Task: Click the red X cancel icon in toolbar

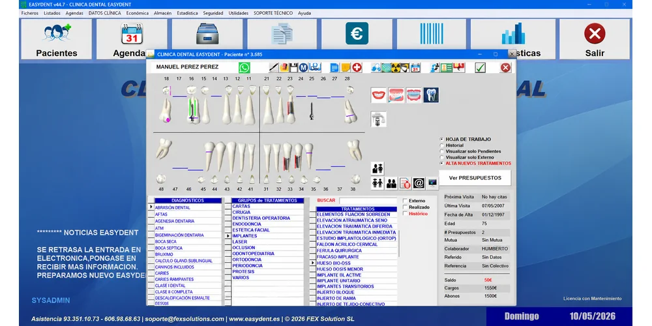Action: [506, 67]
